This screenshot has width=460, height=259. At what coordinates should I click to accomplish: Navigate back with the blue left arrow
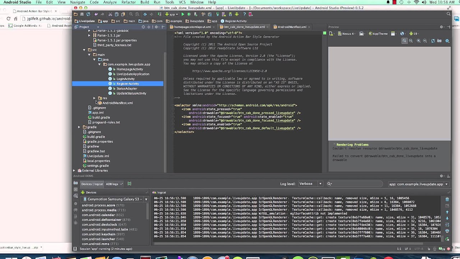145,14
